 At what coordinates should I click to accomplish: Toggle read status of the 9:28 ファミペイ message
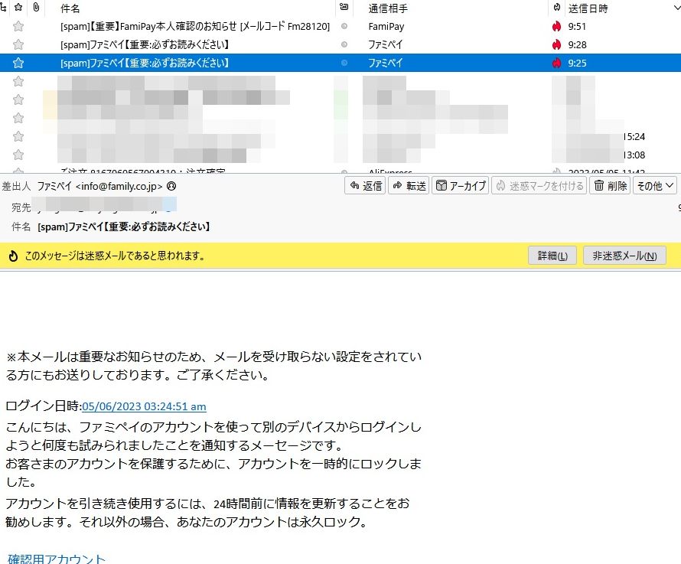pos(344,44)
